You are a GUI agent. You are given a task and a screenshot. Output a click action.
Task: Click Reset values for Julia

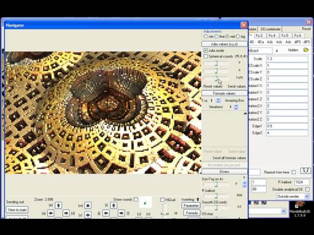(213, 86)
